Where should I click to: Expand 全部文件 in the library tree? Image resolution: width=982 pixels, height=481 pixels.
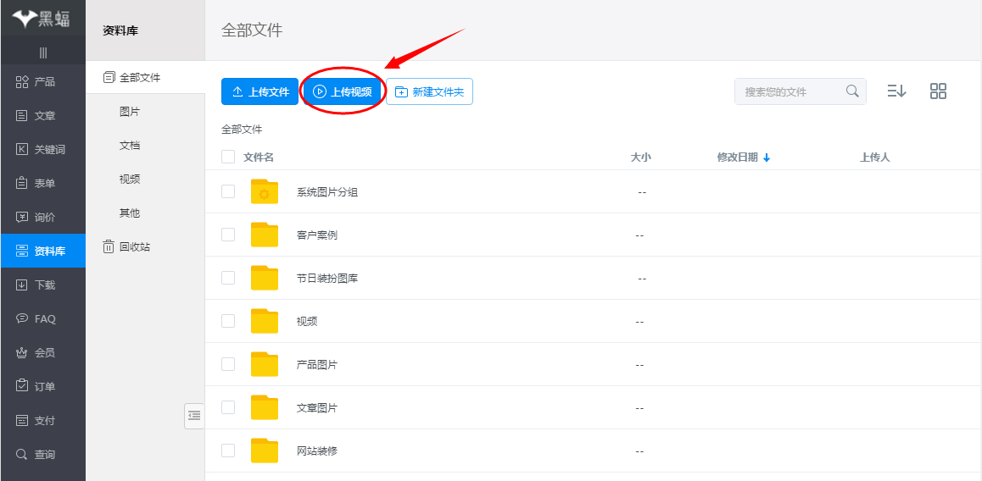click(139, 78)
